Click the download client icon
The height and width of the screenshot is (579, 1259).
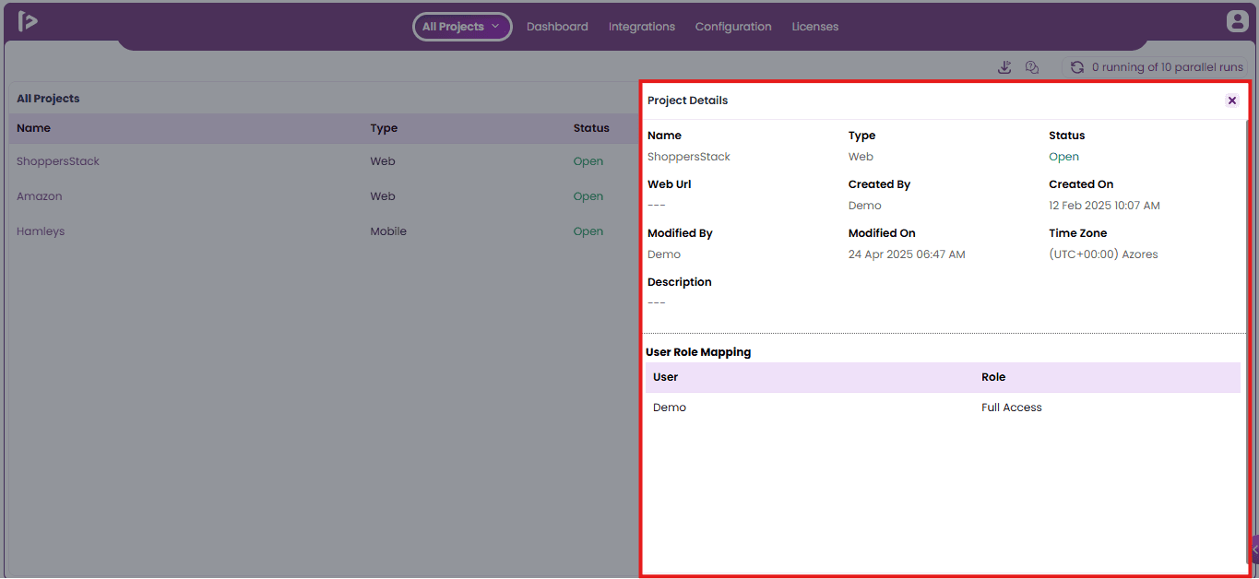[x=1005, y=67]
